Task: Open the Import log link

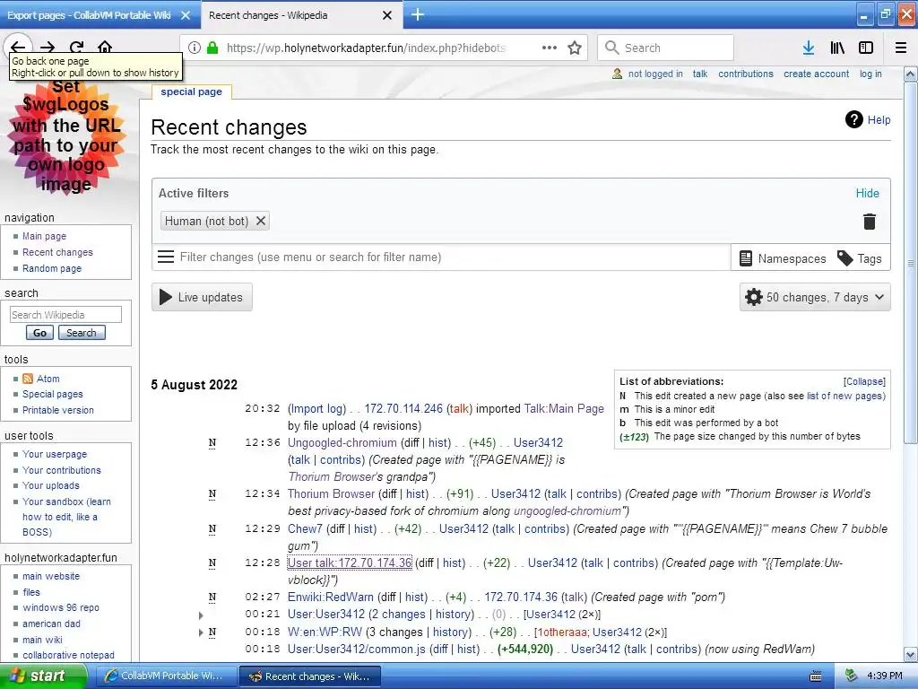Action: point(316,408)
